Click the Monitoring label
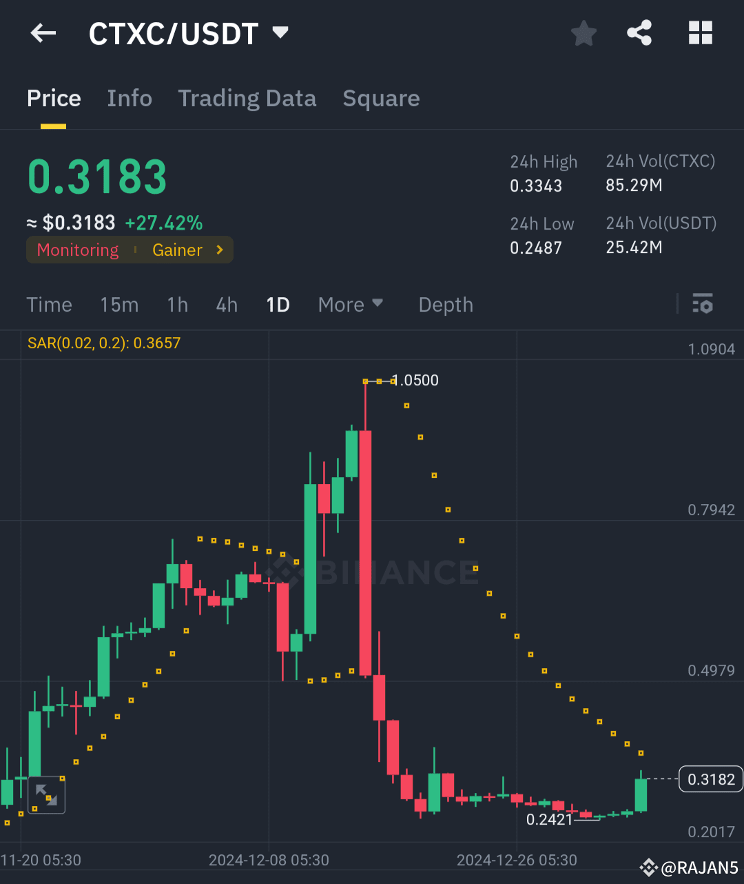Viewport: 744px width, 884px height. [77, 250]
